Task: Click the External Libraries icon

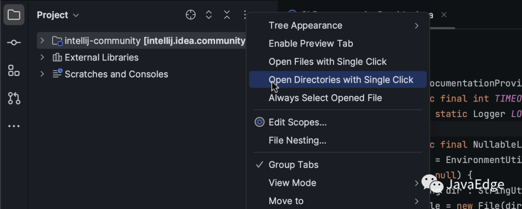Action: tap(57, 58)
